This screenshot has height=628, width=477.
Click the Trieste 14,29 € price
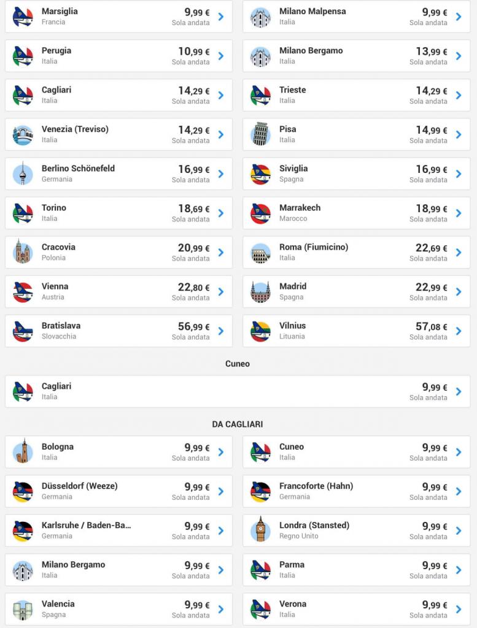432,91
